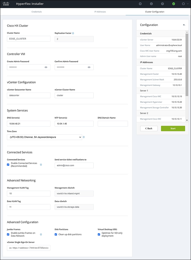Click the vCenter Cluster Name field
The image size is (191, 260).
click(74, 95)
